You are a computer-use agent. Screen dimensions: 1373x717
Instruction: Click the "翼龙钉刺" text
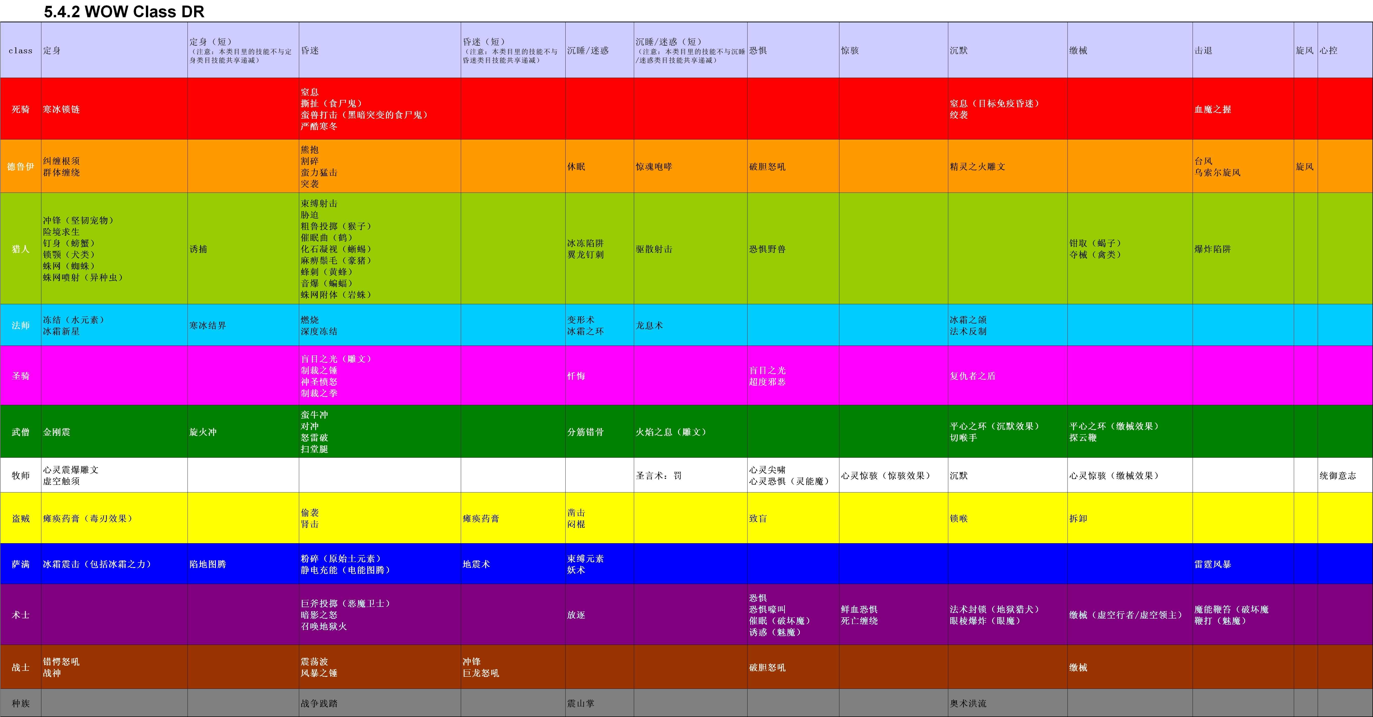(x=585, y=254)
